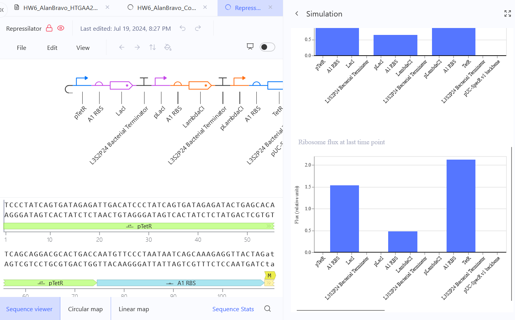Switch to the Circular map tab
The height and width of the screenshot is (320, 515).
click(x=85, y=309)
